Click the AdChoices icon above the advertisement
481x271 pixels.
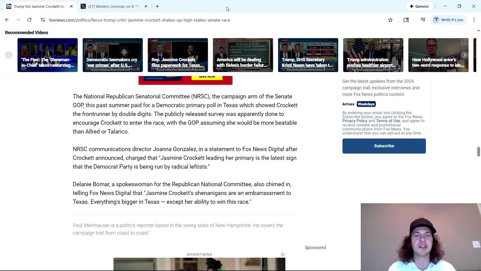coord(283,254)
